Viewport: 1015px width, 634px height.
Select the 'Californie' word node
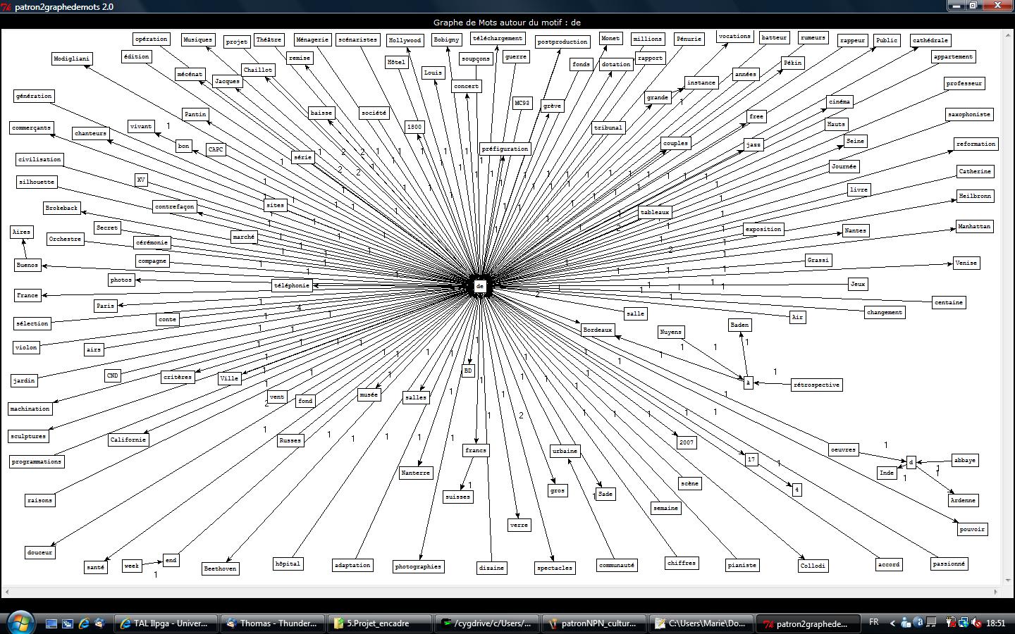click(128, 440)
